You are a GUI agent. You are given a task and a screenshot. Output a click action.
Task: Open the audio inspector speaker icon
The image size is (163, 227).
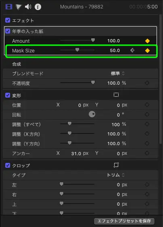click(28, 7)
